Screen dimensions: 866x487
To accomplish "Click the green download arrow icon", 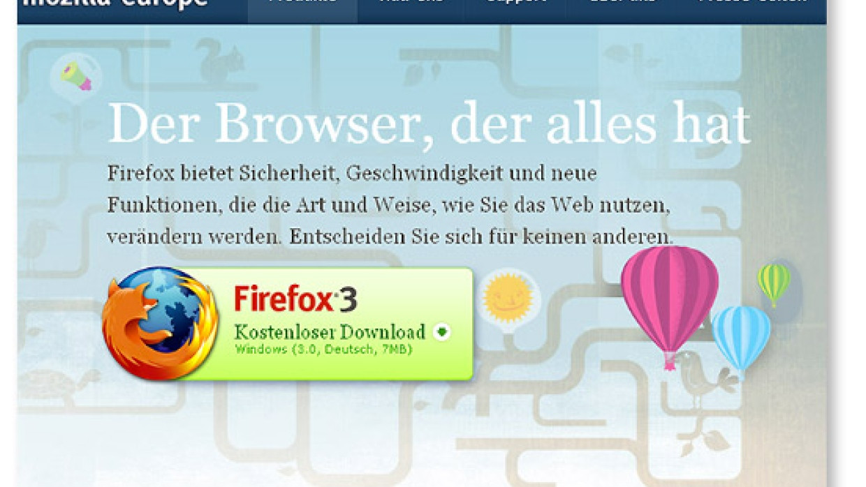I will [441, 332].
